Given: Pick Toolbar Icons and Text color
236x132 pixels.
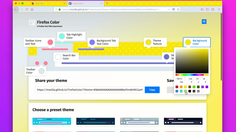Looking at the screenshot, I should (x=39, y=42).
